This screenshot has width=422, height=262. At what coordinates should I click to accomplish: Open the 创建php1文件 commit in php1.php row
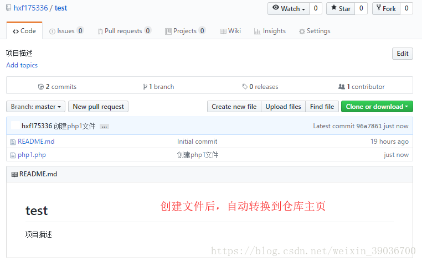[198, 155]
